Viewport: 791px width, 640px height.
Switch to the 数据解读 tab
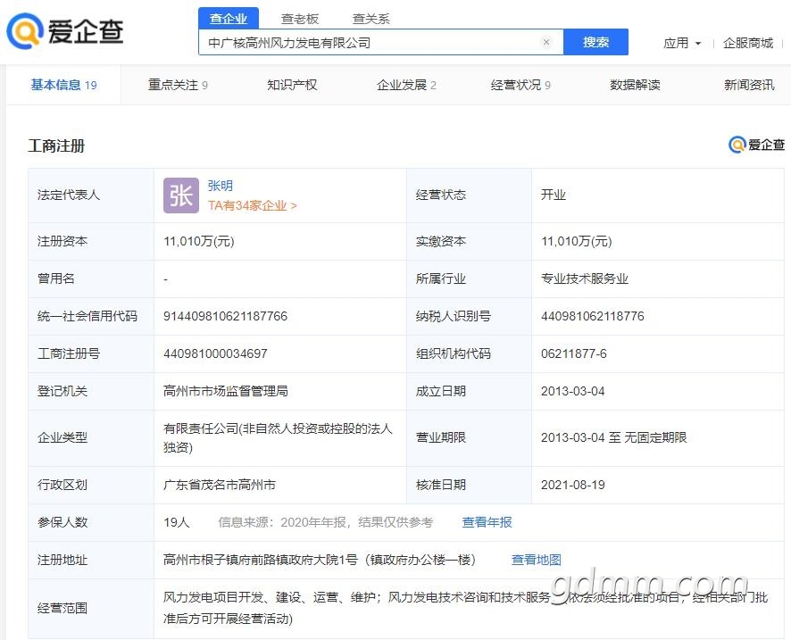[x=635, y=85]
